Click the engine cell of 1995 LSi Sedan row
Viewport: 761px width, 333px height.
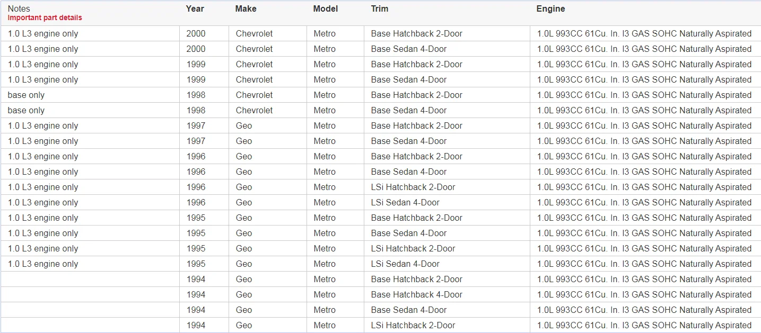[x=645, y=264]
